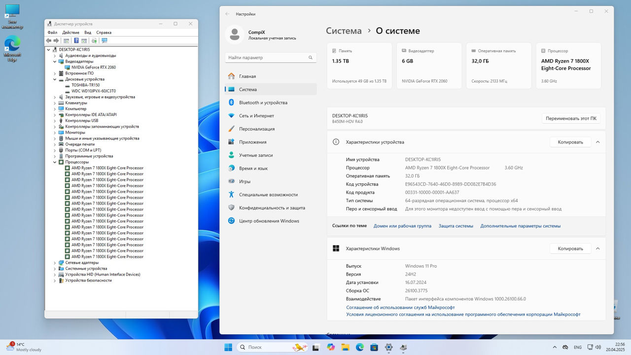Click the scan hardware monitor toolbar icon
The height and width of the screenshot is (355, 631).
click(x=104, y=40)
